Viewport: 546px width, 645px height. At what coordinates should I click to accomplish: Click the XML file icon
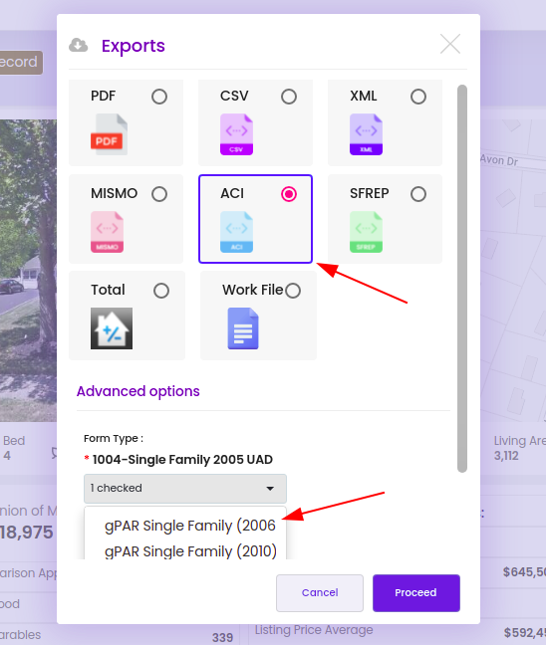pos(366,134)
